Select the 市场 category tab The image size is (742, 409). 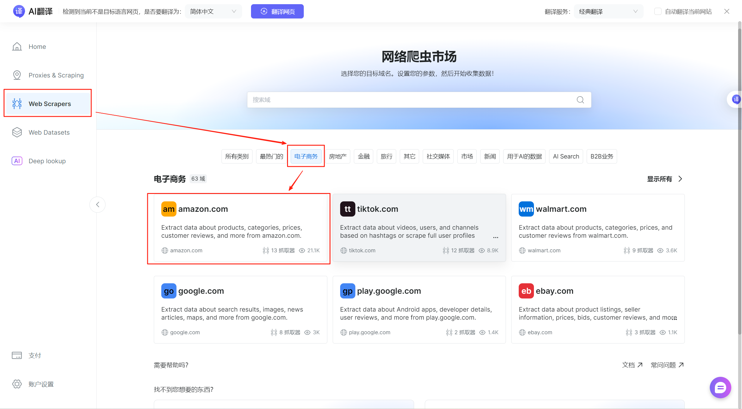[467, 156]
